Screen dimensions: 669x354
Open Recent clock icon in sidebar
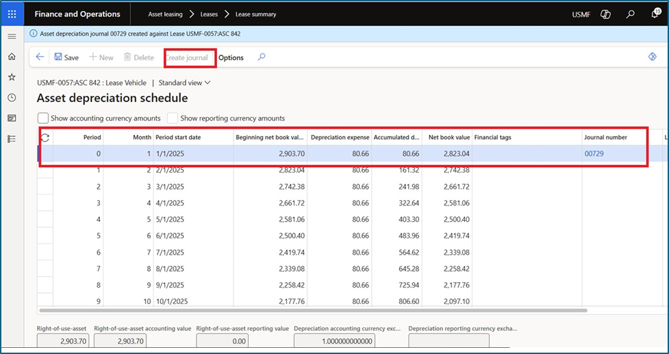tap(12, 98)
